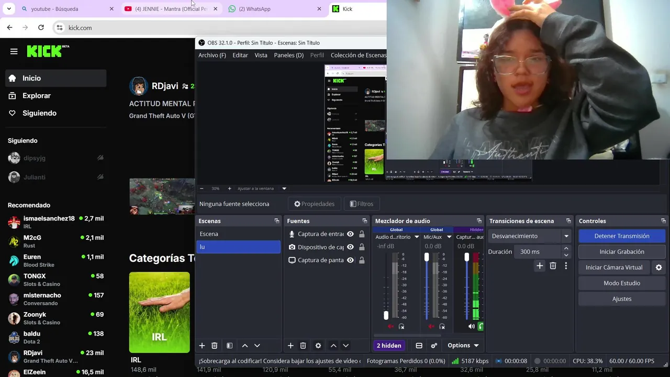Screen dimensions: 670x377
Task: Toggle lock on Captura de entrada source
Action: (362, 234)
